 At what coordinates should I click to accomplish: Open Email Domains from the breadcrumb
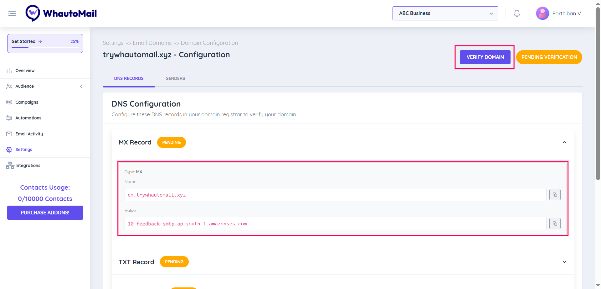point(152,43)
